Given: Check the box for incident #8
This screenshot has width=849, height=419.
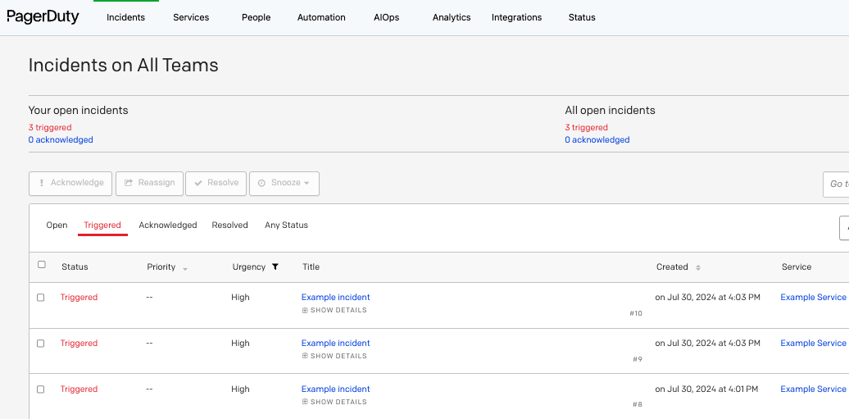Looking at the screenshot, I should 41,389.
